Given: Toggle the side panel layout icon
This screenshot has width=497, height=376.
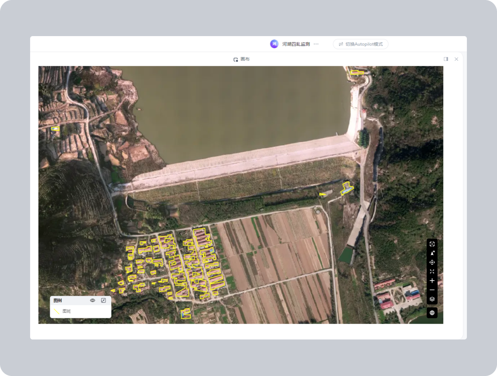Looking at the screenshot, I should 446,59.
